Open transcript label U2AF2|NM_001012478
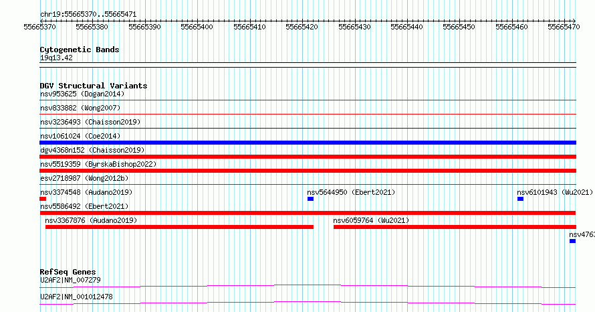 (76, 297)
